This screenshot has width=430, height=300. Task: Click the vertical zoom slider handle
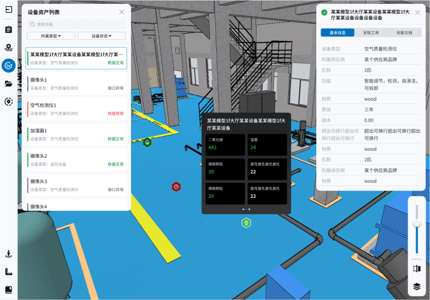[416, 224]
